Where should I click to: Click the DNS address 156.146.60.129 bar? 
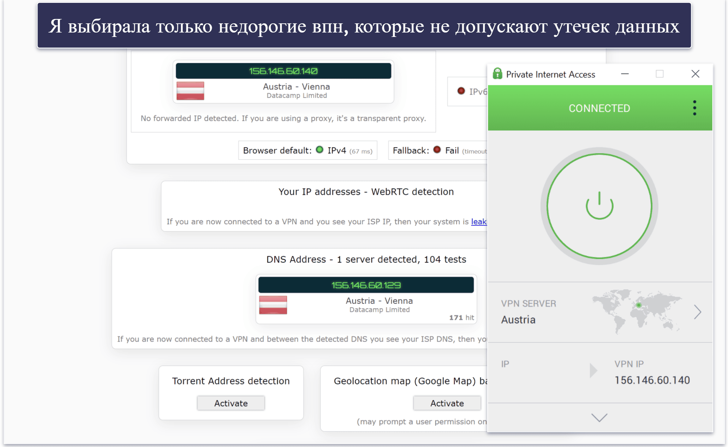tap(366, 285)
